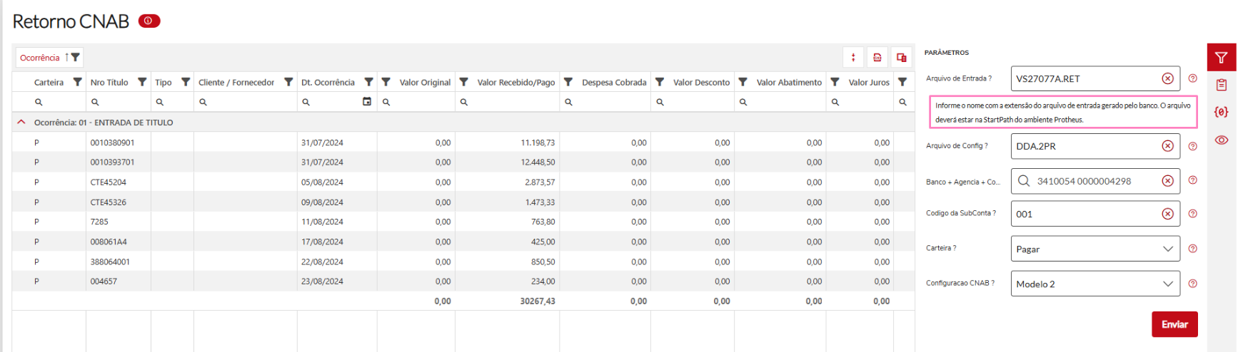Clear the Banco + Agencia field
The height and width of the screenshot is (352, 1248).
coord(1167,181)
